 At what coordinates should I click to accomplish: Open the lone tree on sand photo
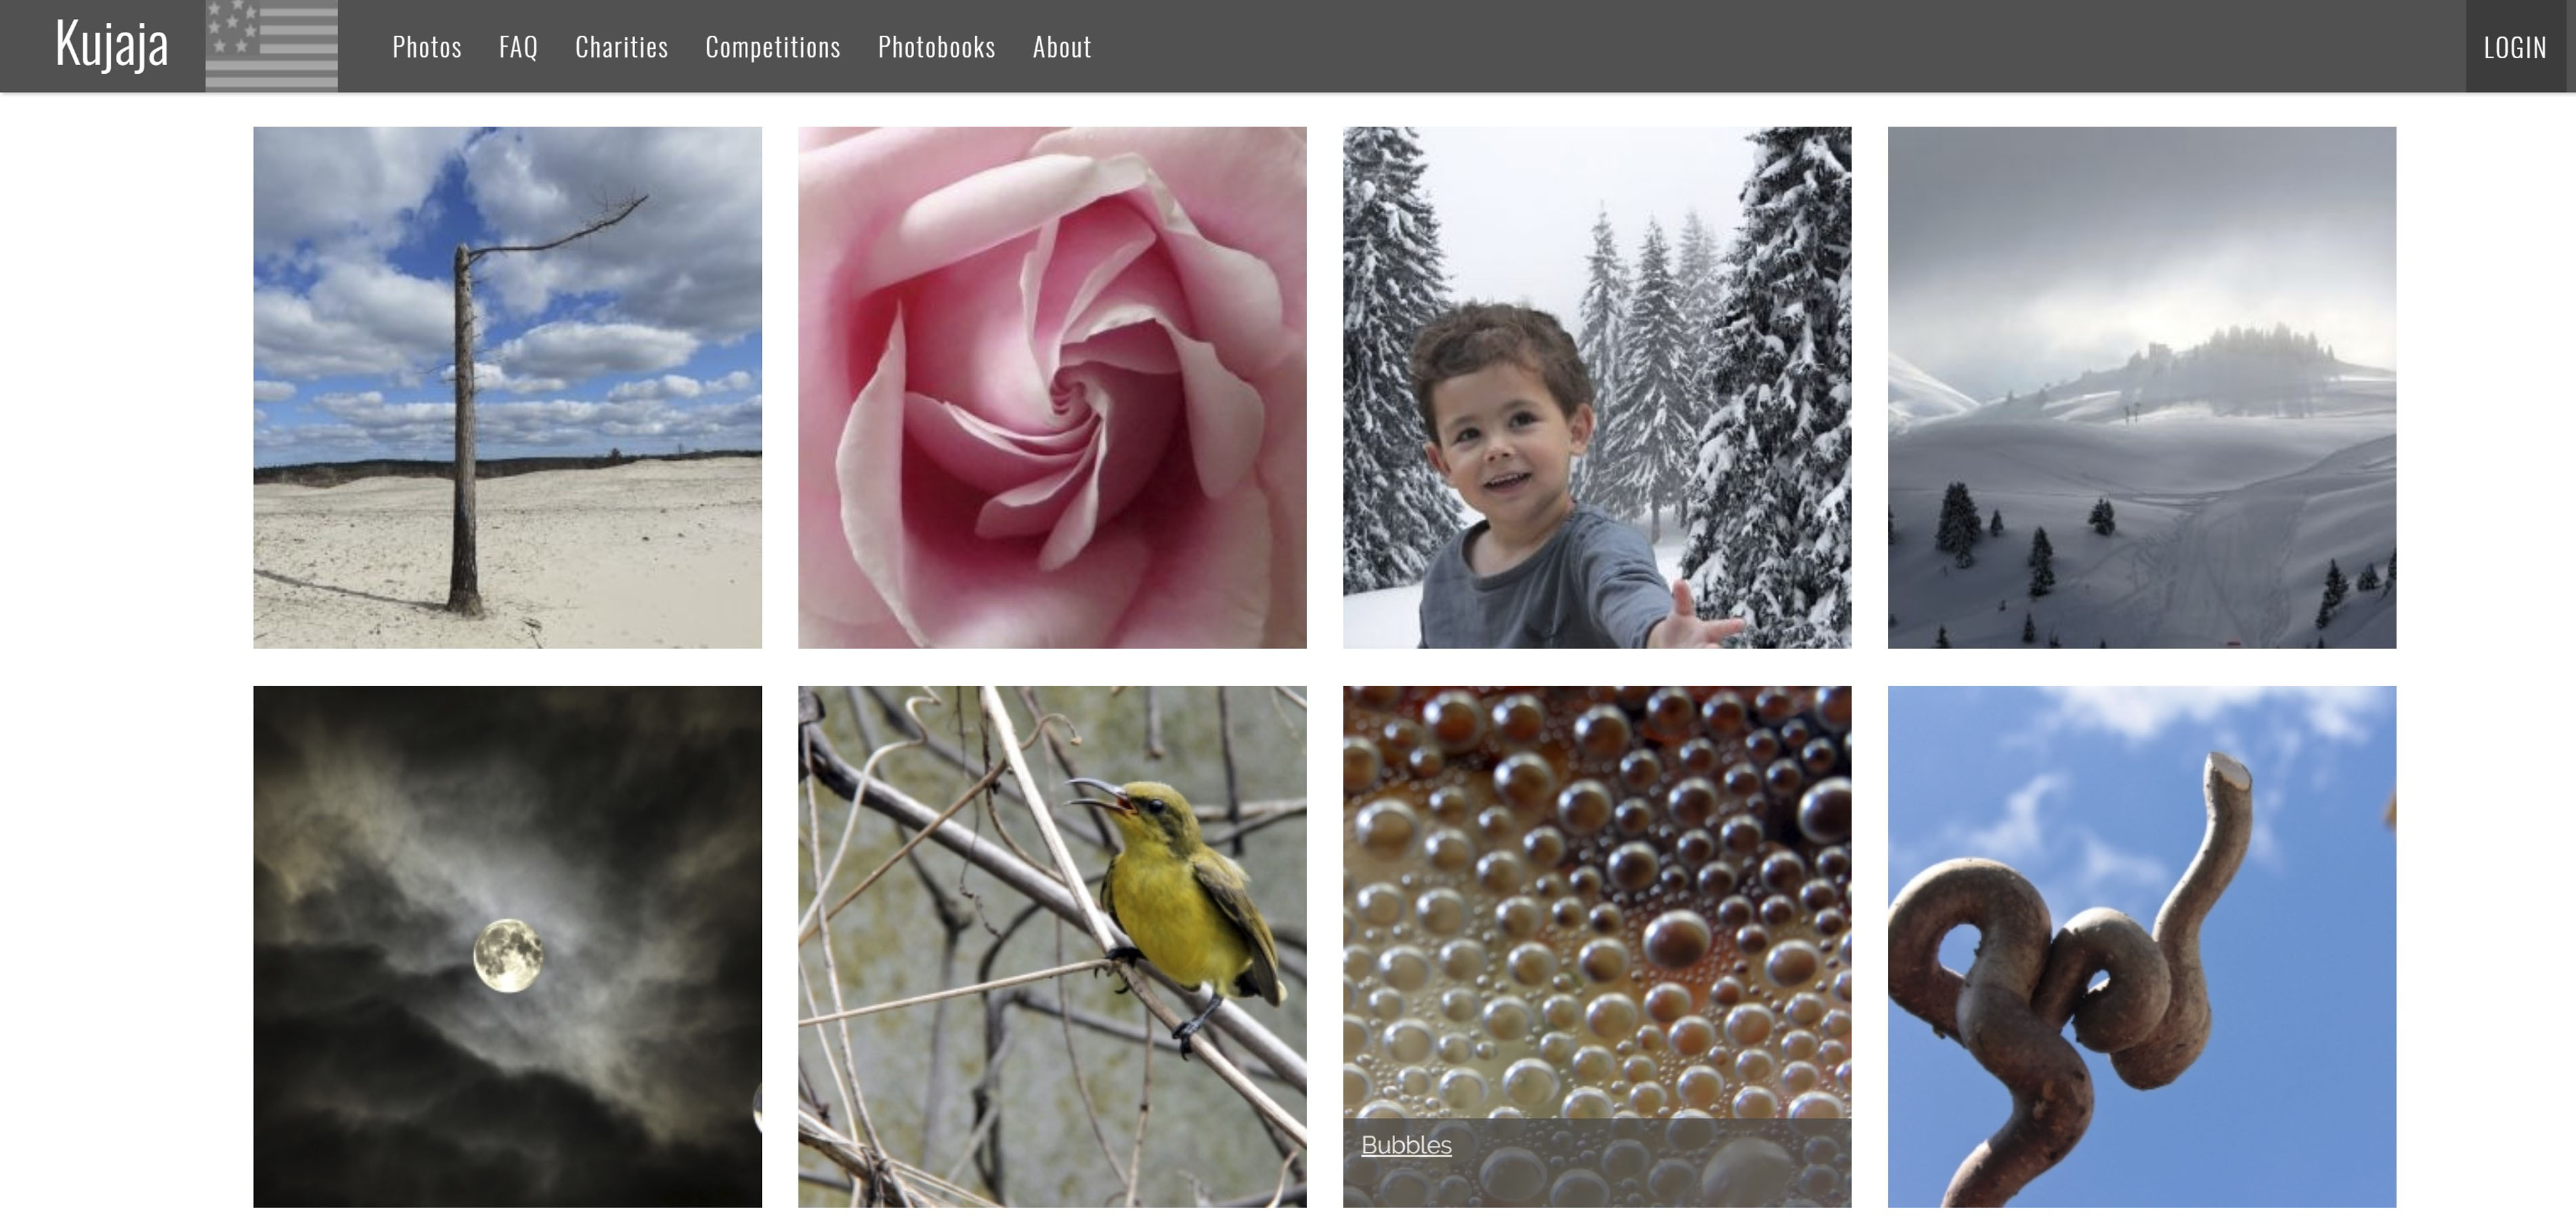tap(507, 387)
